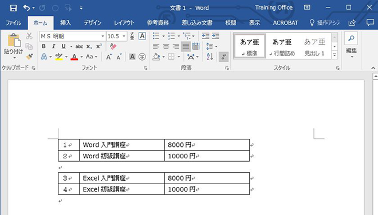378x215 pixels.
Task: Open the comments speech bubble icon
Action: pyautogui.click(x=370, y=23)
